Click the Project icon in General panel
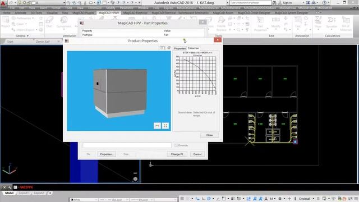The width and height of the screenshot is (359, 202). (6, 22)
